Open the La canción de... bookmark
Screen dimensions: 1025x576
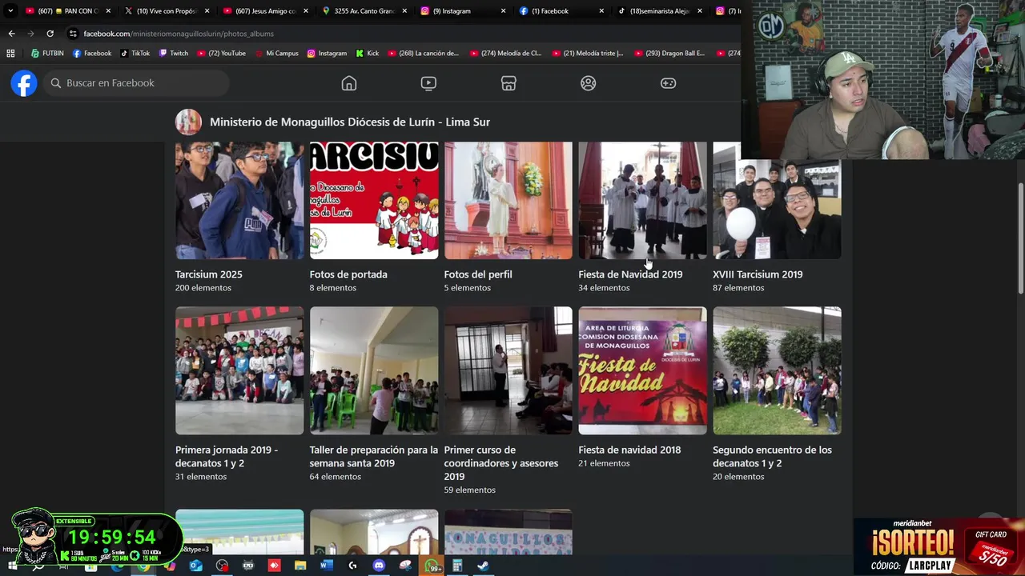click(423, 54)
